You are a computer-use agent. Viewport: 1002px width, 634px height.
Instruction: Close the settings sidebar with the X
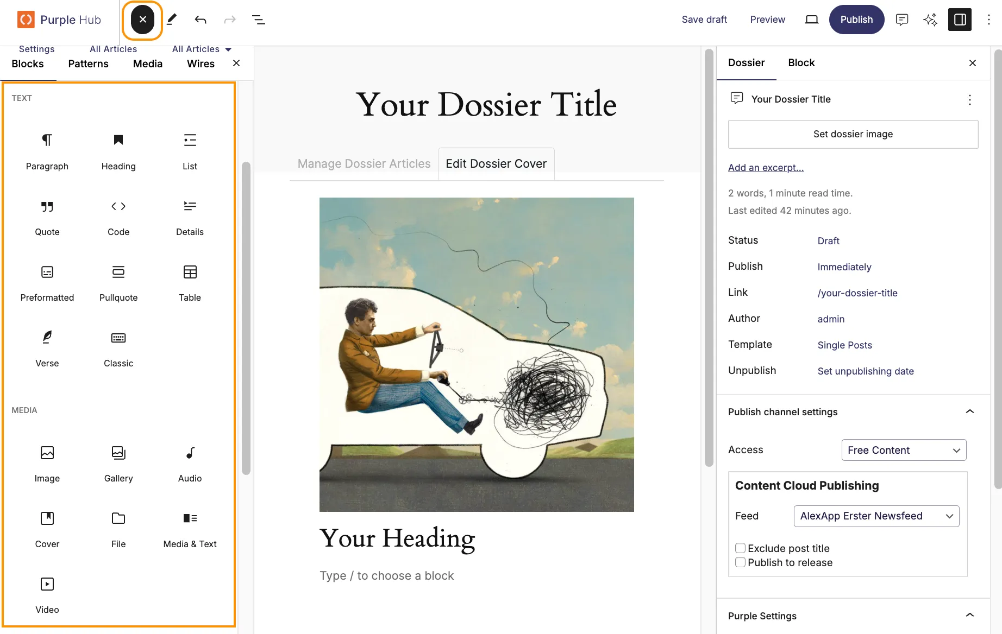click(973, 63)
